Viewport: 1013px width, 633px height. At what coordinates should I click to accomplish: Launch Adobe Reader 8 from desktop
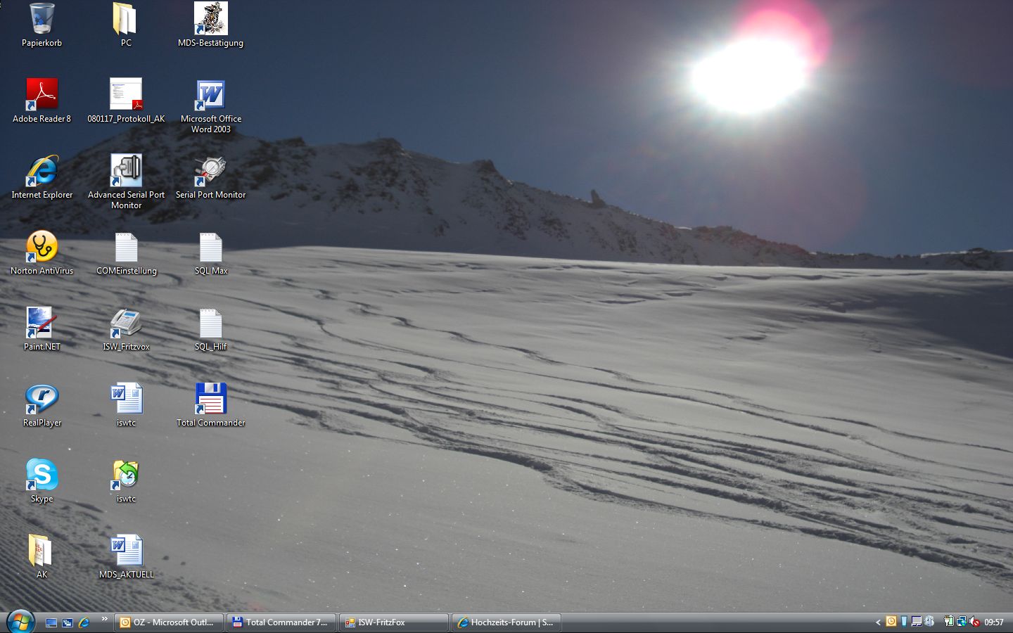point(42,96)
